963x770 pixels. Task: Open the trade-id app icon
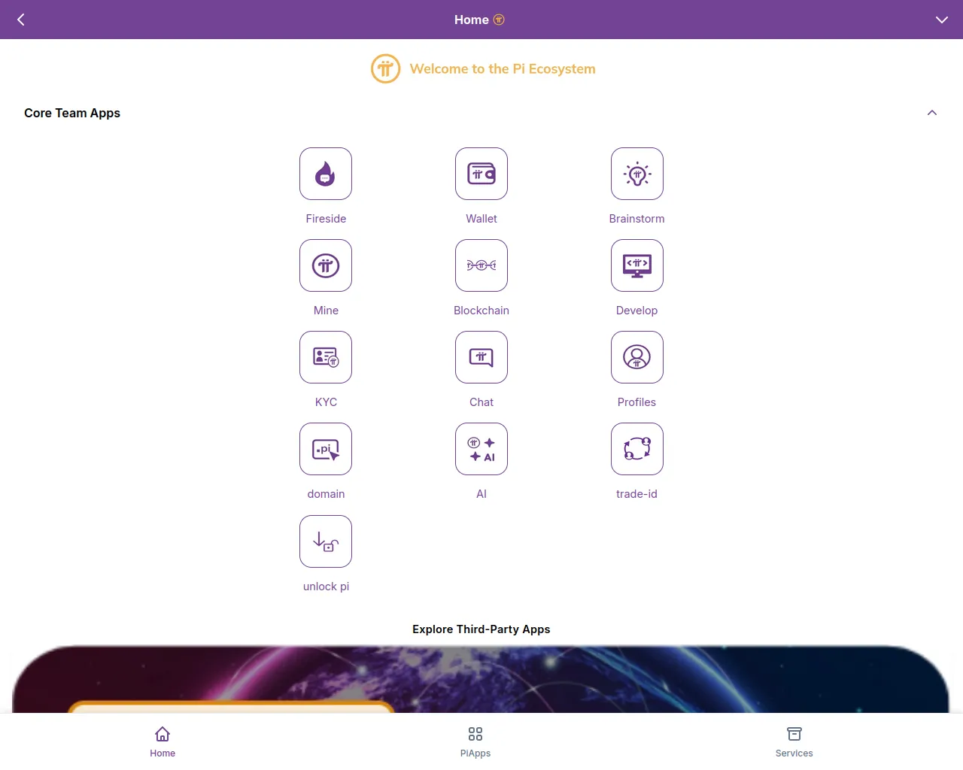click(x=637, y=449)
